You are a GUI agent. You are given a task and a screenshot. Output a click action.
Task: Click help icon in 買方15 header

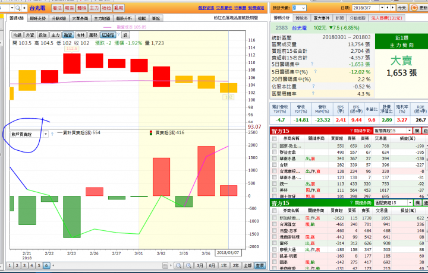[x=351, y=131]
